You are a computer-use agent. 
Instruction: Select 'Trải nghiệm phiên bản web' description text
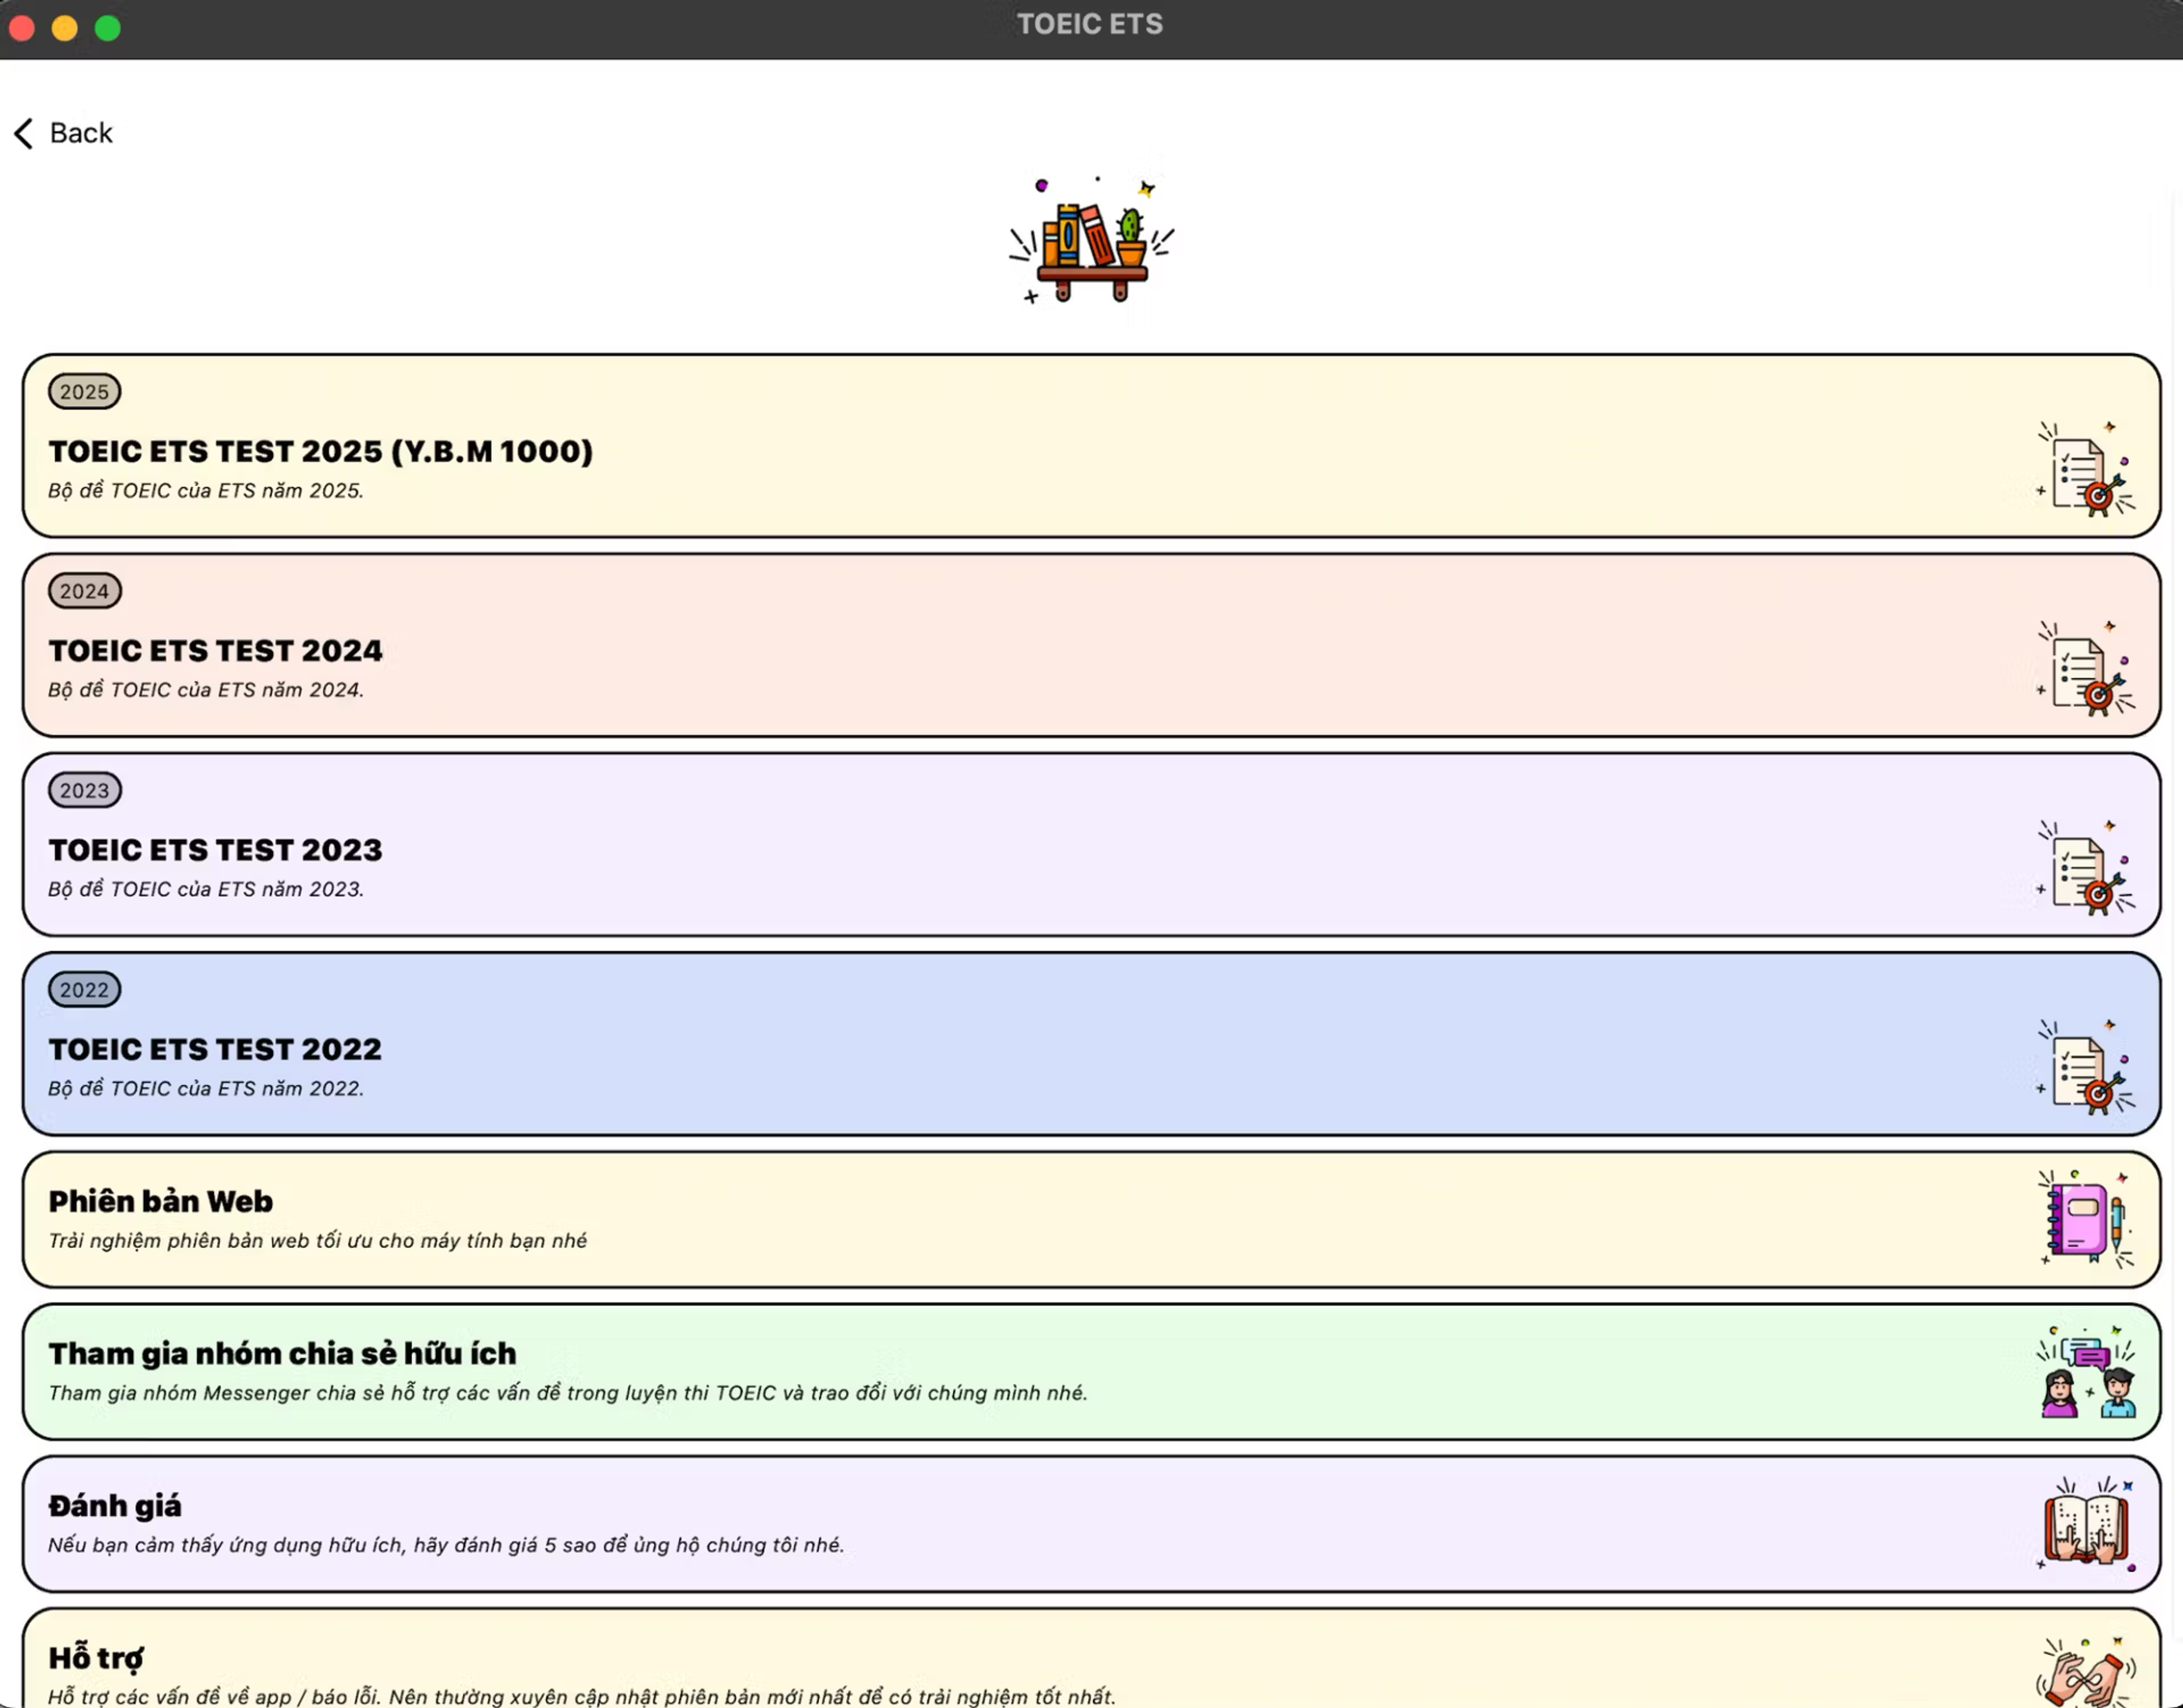[317, 1241]
